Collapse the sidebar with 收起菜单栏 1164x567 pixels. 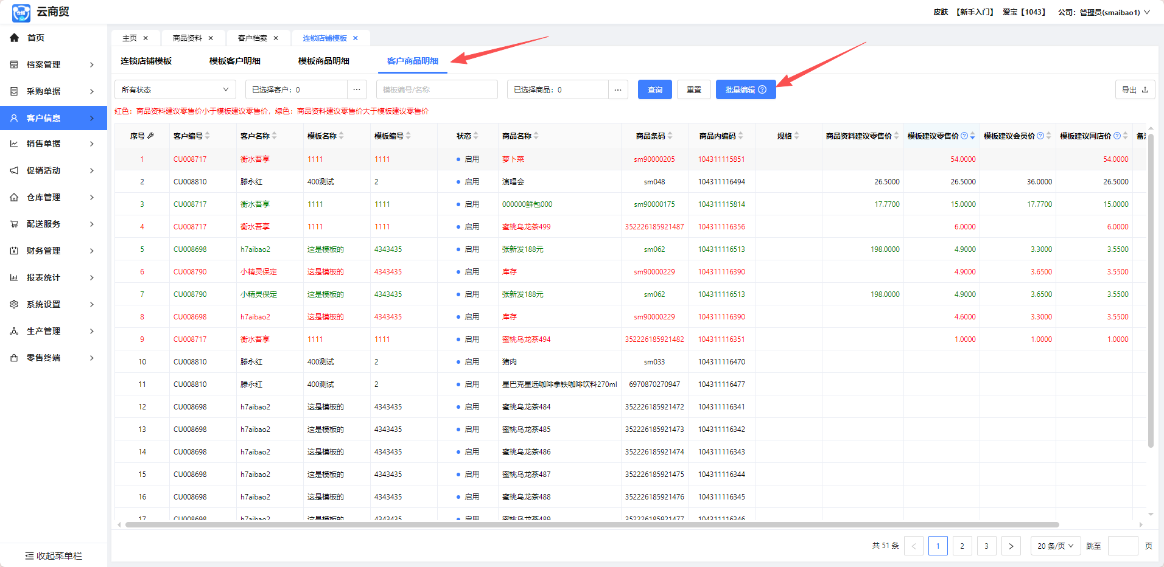(54, 555)
